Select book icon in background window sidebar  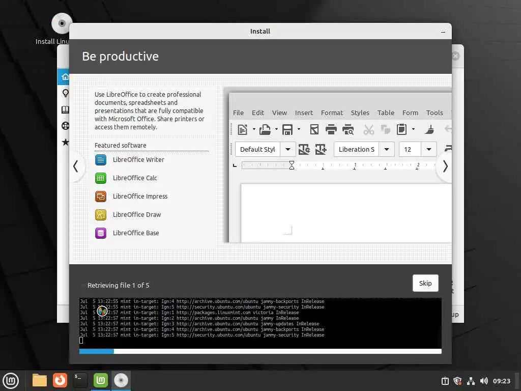(x=65, y=109)
